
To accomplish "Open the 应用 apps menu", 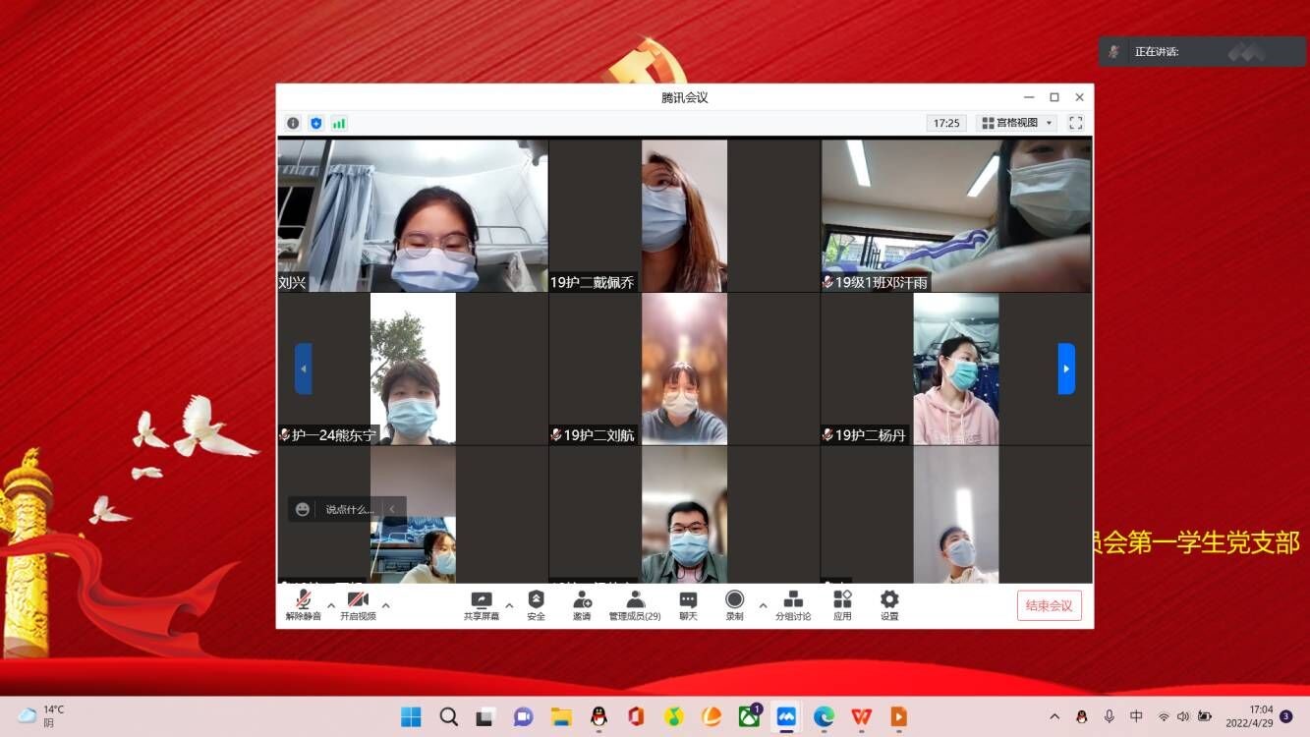I will 842,604.
